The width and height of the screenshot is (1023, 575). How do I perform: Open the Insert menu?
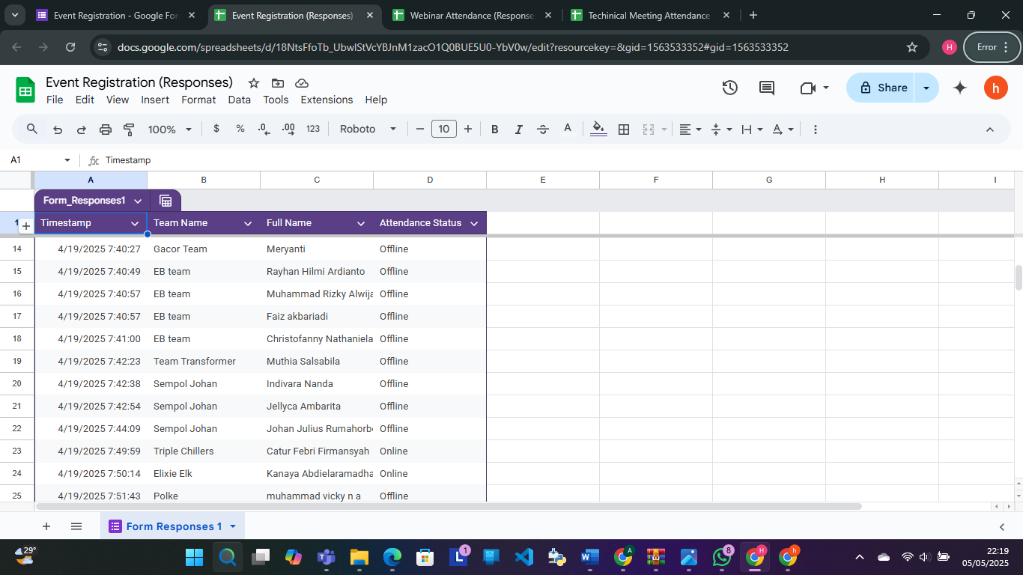pyautogui.click(x=155, y=100)
